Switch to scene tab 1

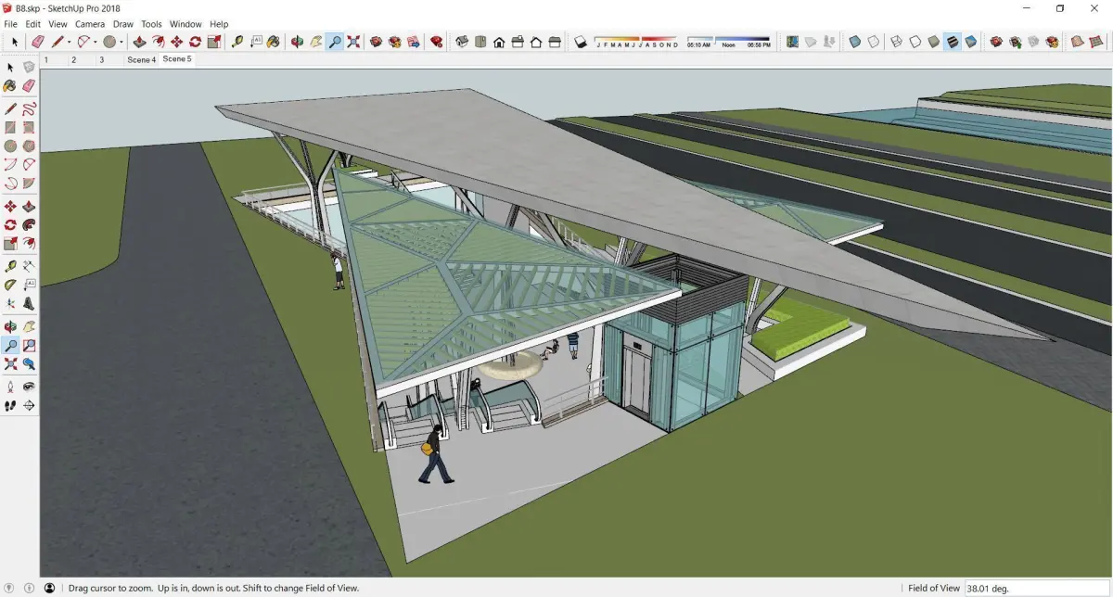point(46,59)
